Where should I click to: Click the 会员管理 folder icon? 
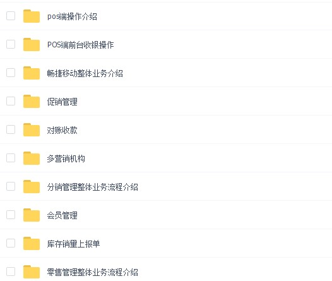[32, 215]
